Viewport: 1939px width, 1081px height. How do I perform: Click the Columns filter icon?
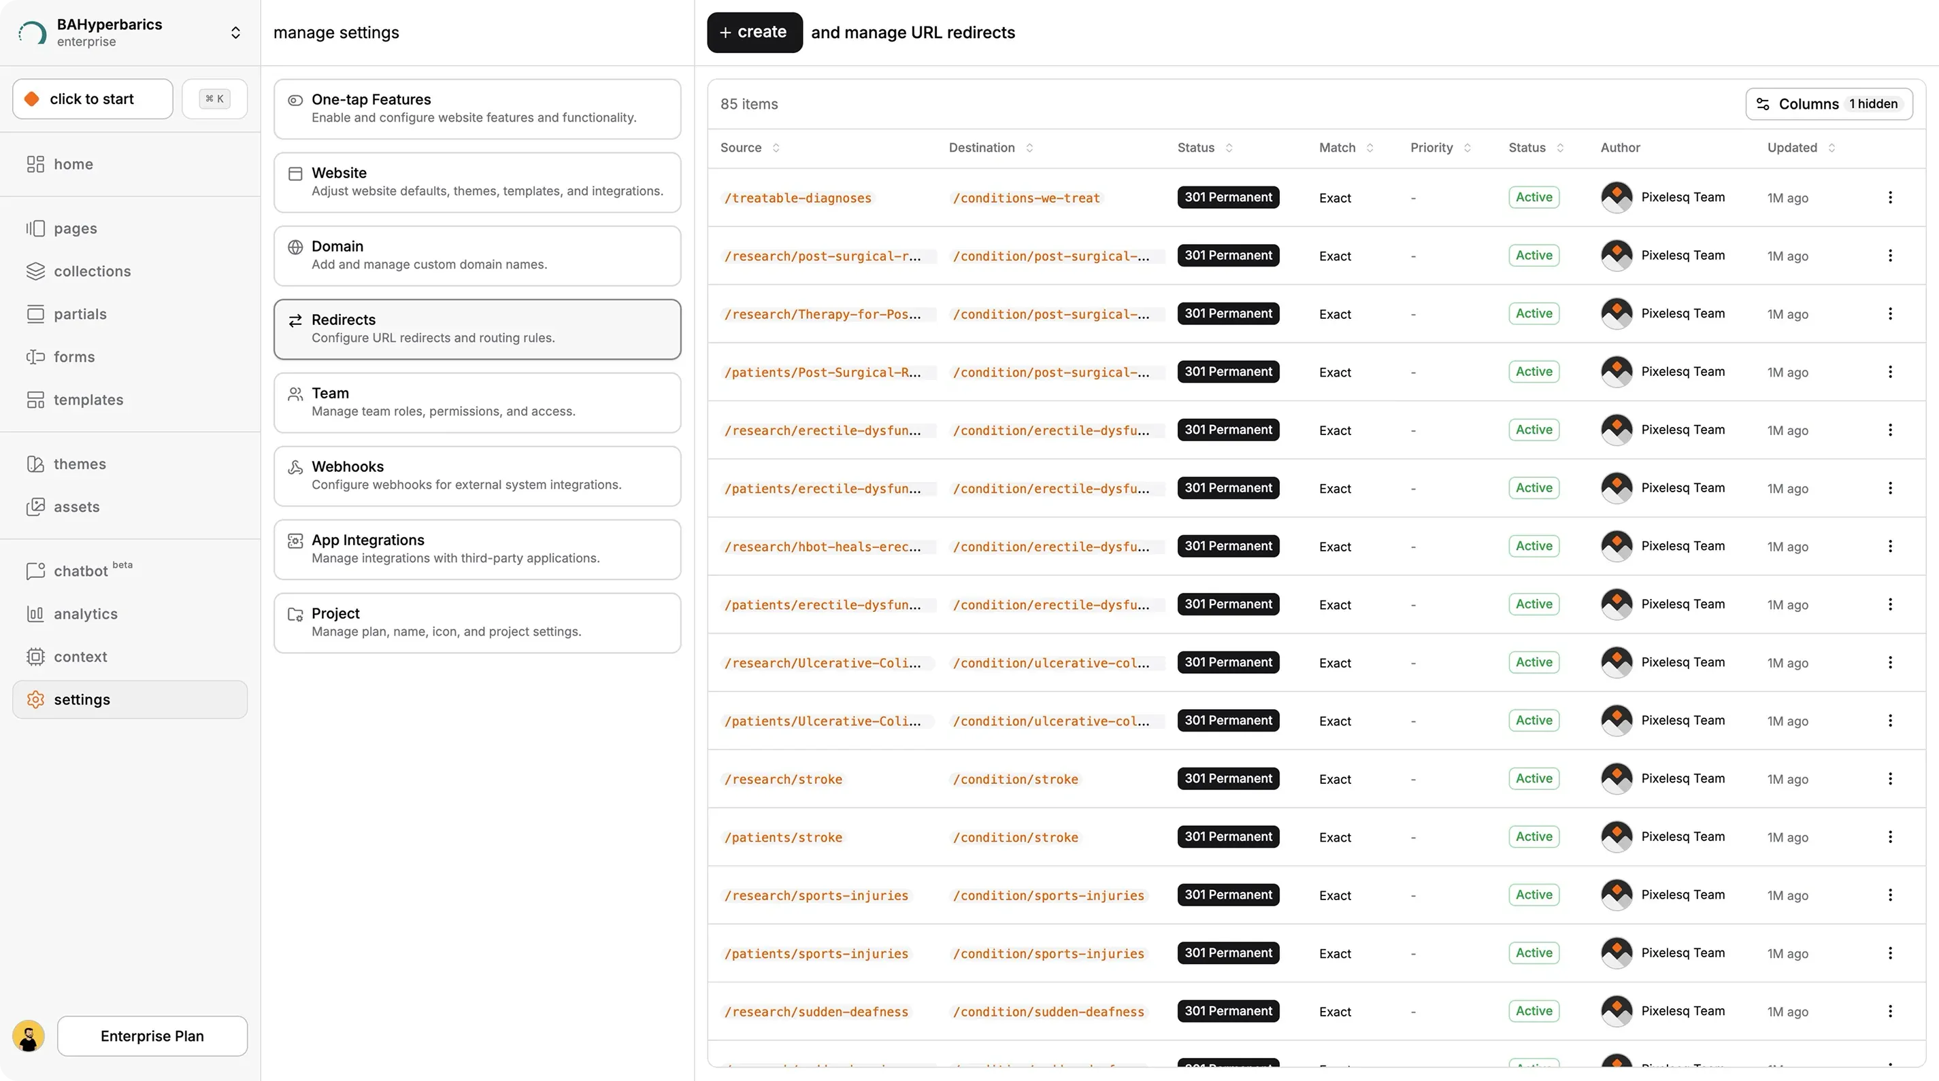click(1763, 104)
